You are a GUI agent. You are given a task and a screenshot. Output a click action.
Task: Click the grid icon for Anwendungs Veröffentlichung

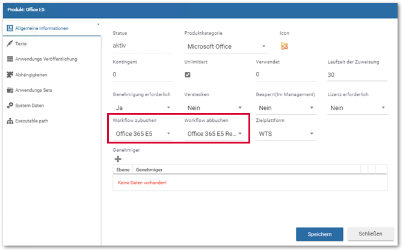(x=10, y=59)
